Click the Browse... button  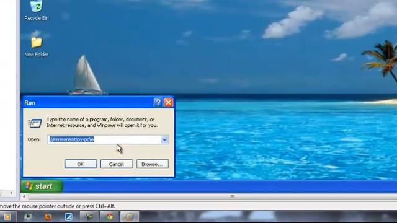point(153,164)
